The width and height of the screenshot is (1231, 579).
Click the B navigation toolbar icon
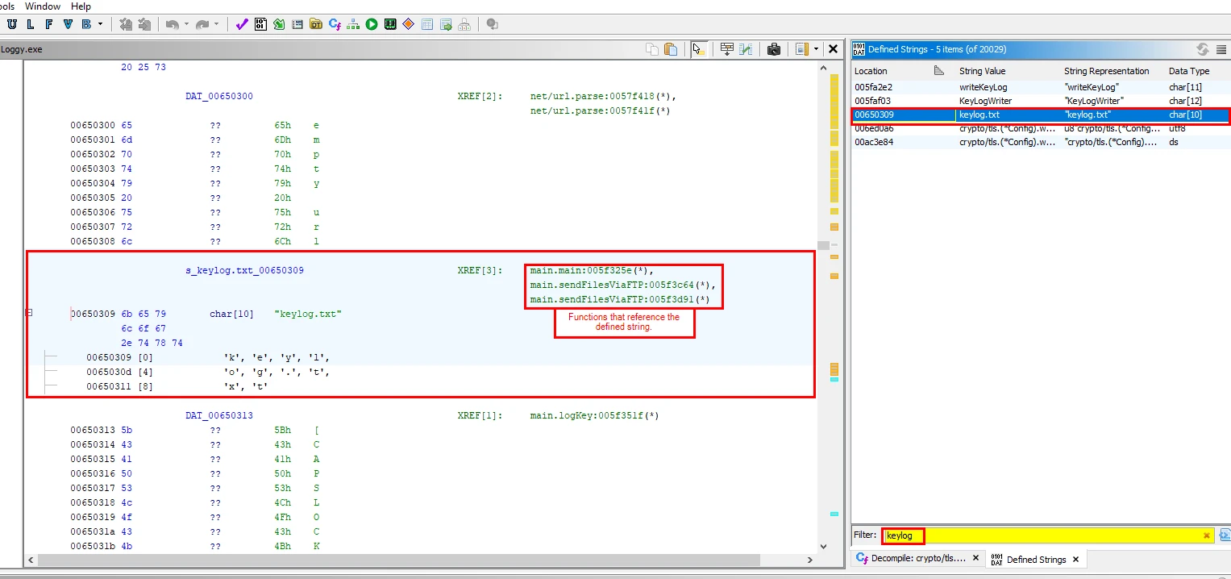point(85,24)
